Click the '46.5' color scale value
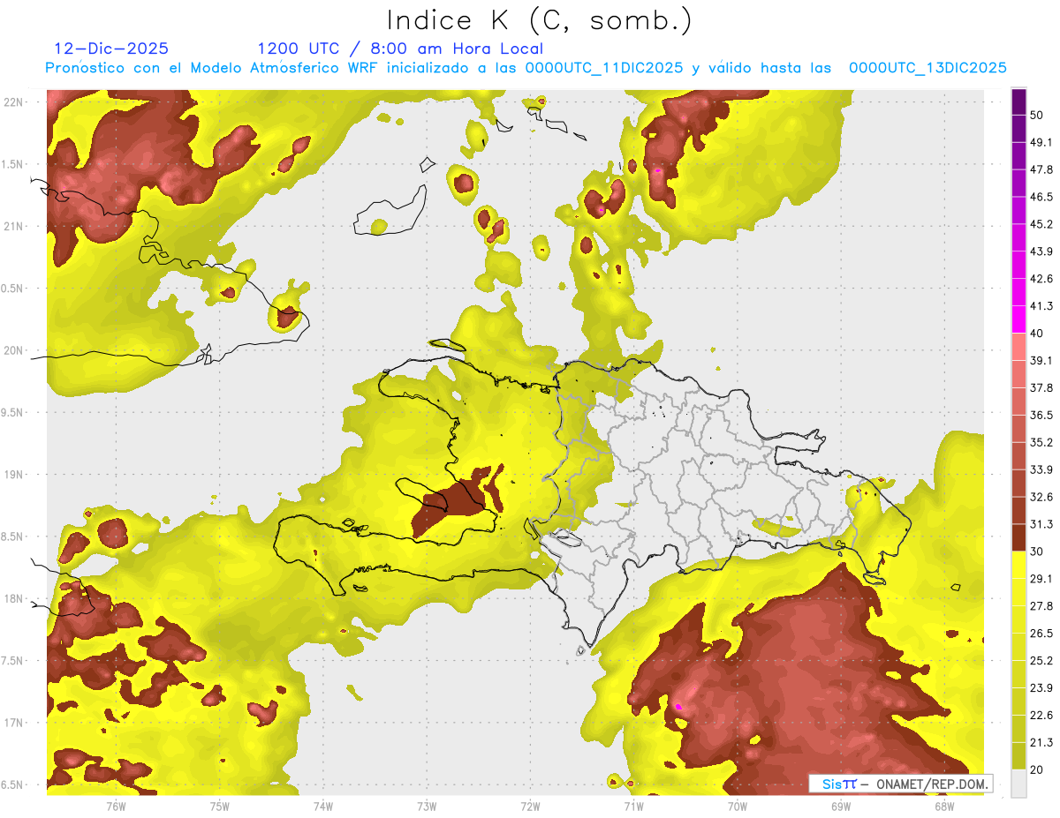 pos(1041,197)
